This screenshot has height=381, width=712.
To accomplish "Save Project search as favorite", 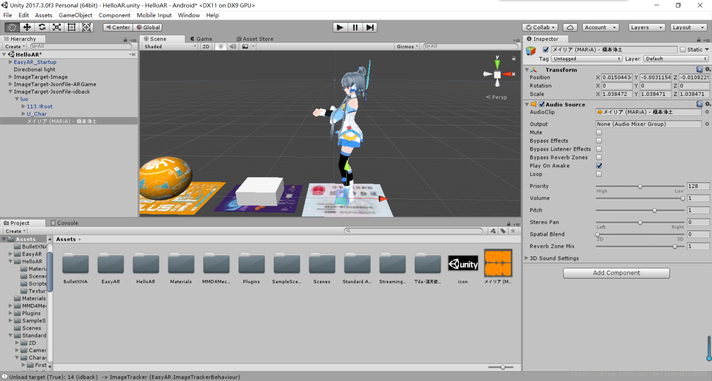I will tap(513, 231).
